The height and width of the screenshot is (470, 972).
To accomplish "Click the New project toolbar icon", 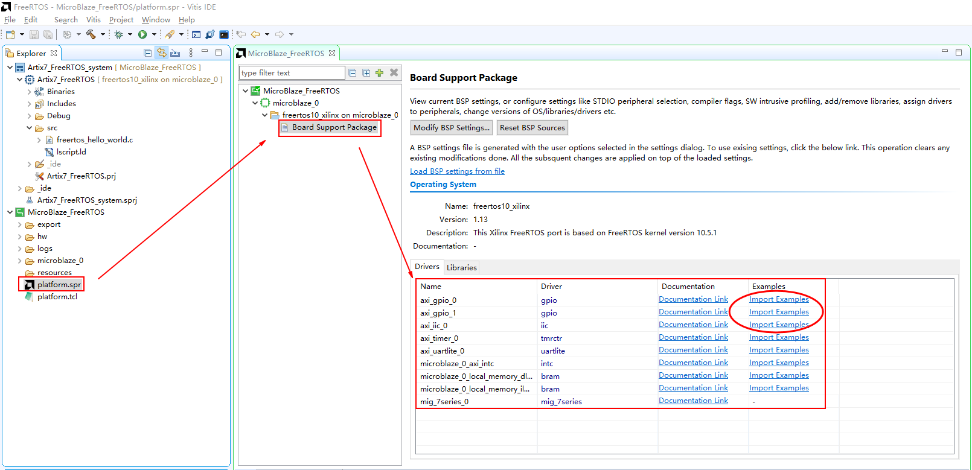I will coord(10,34).
